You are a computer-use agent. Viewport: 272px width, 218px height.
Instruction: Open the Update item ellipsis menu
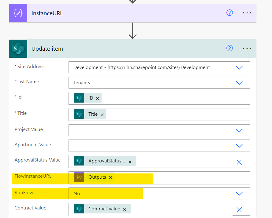(x=247, y=49)
